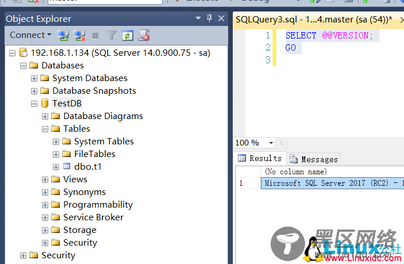
Task: Select the Views item
Action: [x=75, y=179]
